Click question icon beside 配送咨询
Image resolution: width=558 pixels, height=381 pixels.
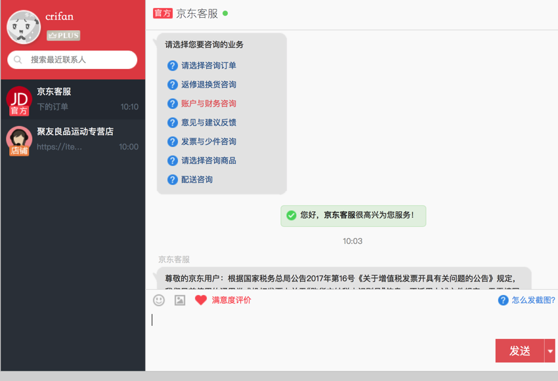[172, 180]
